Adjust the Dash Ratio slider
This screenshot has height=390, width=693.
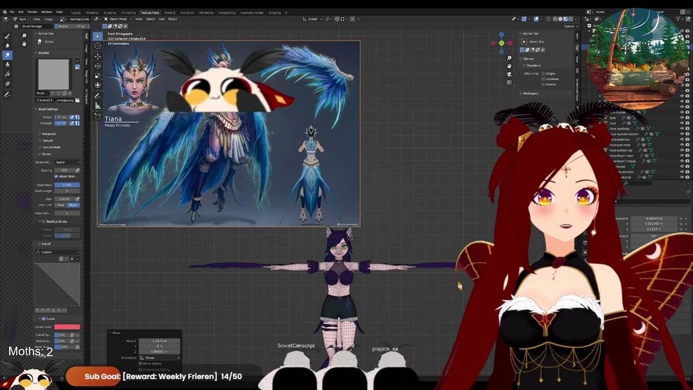pos(67,185)
